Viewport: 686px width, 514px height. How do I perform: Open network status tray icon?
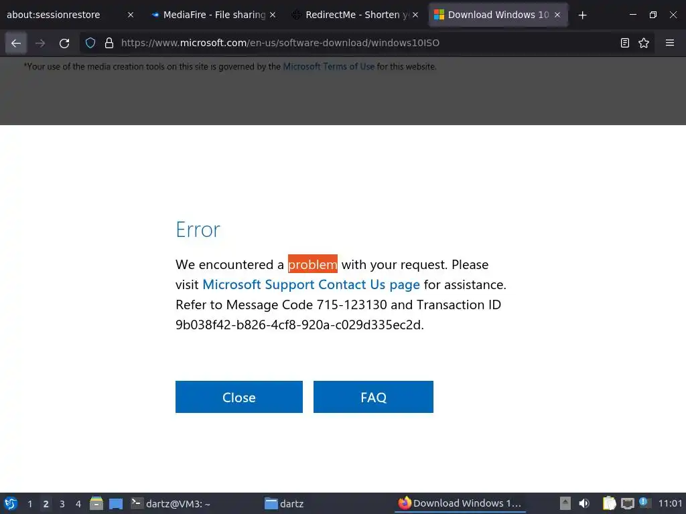[x=627, y=503]
